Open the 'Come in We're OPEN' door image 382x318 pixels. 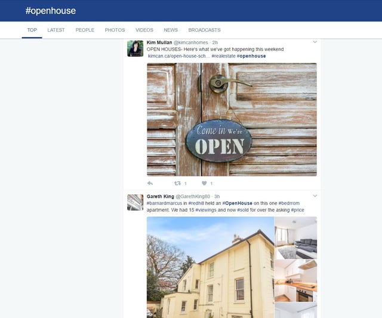click(232, 120)
